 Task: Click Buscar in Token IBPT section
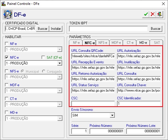[156, 29]
